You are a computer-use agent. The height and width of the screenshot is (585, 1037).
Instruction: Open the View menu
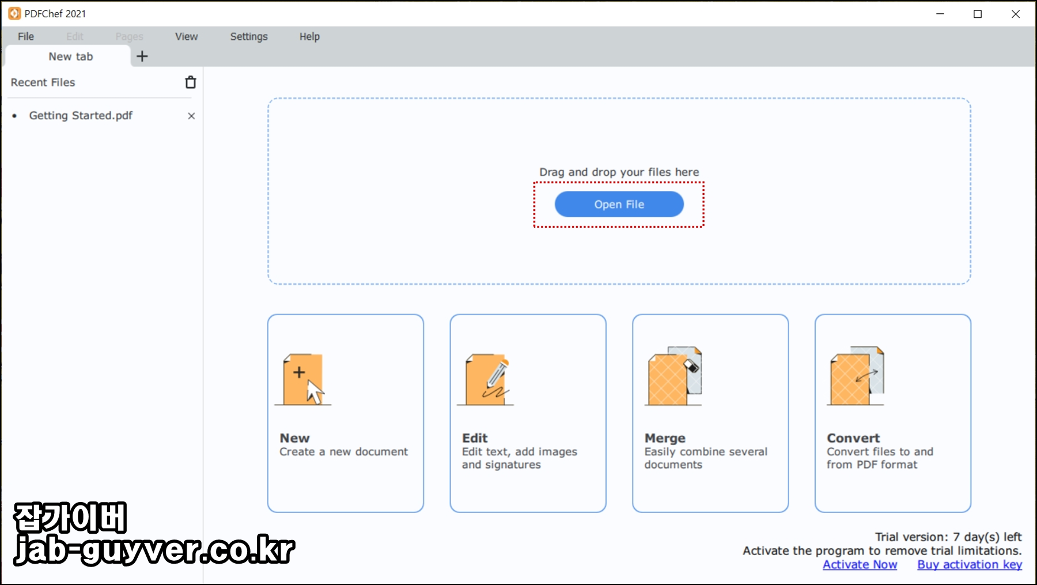(187, 36)
